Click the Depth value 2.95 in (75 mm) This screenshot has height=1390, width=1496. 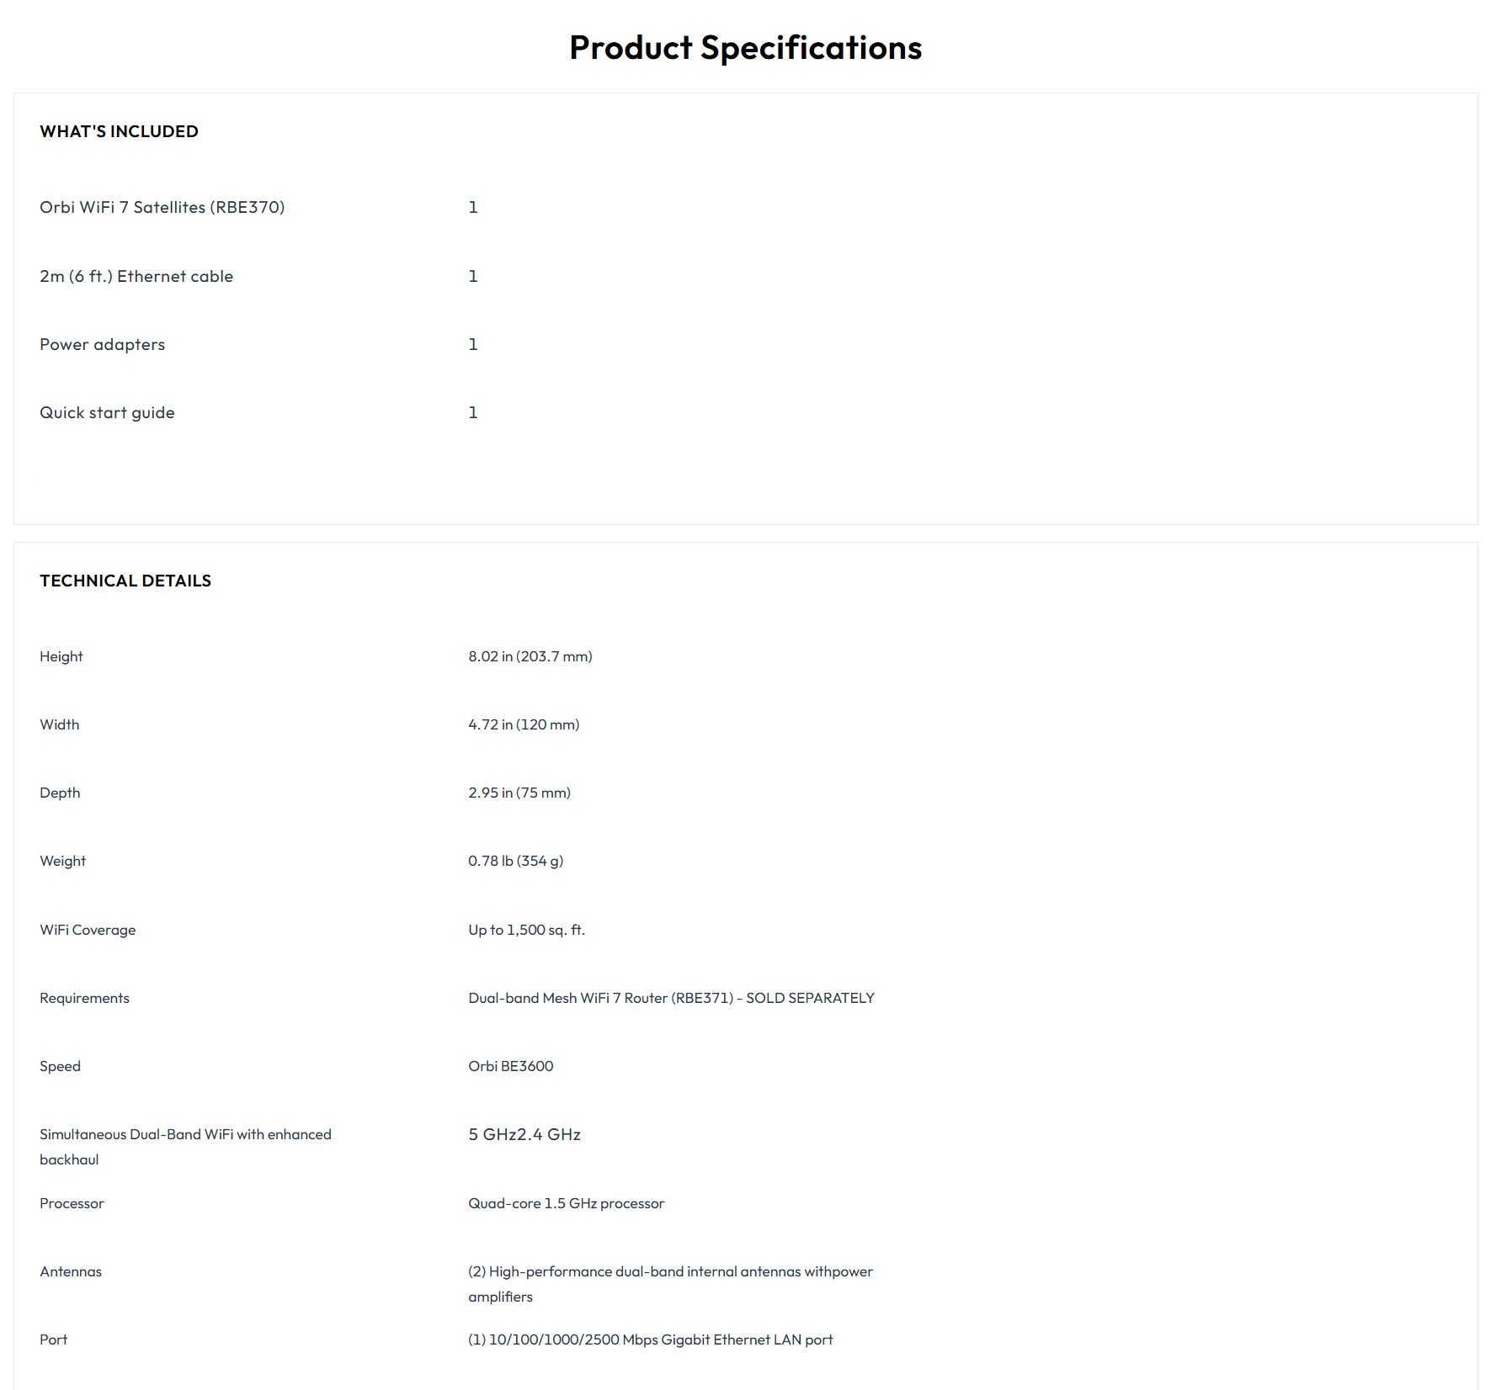pyautogui.click(x=519, y=793)
